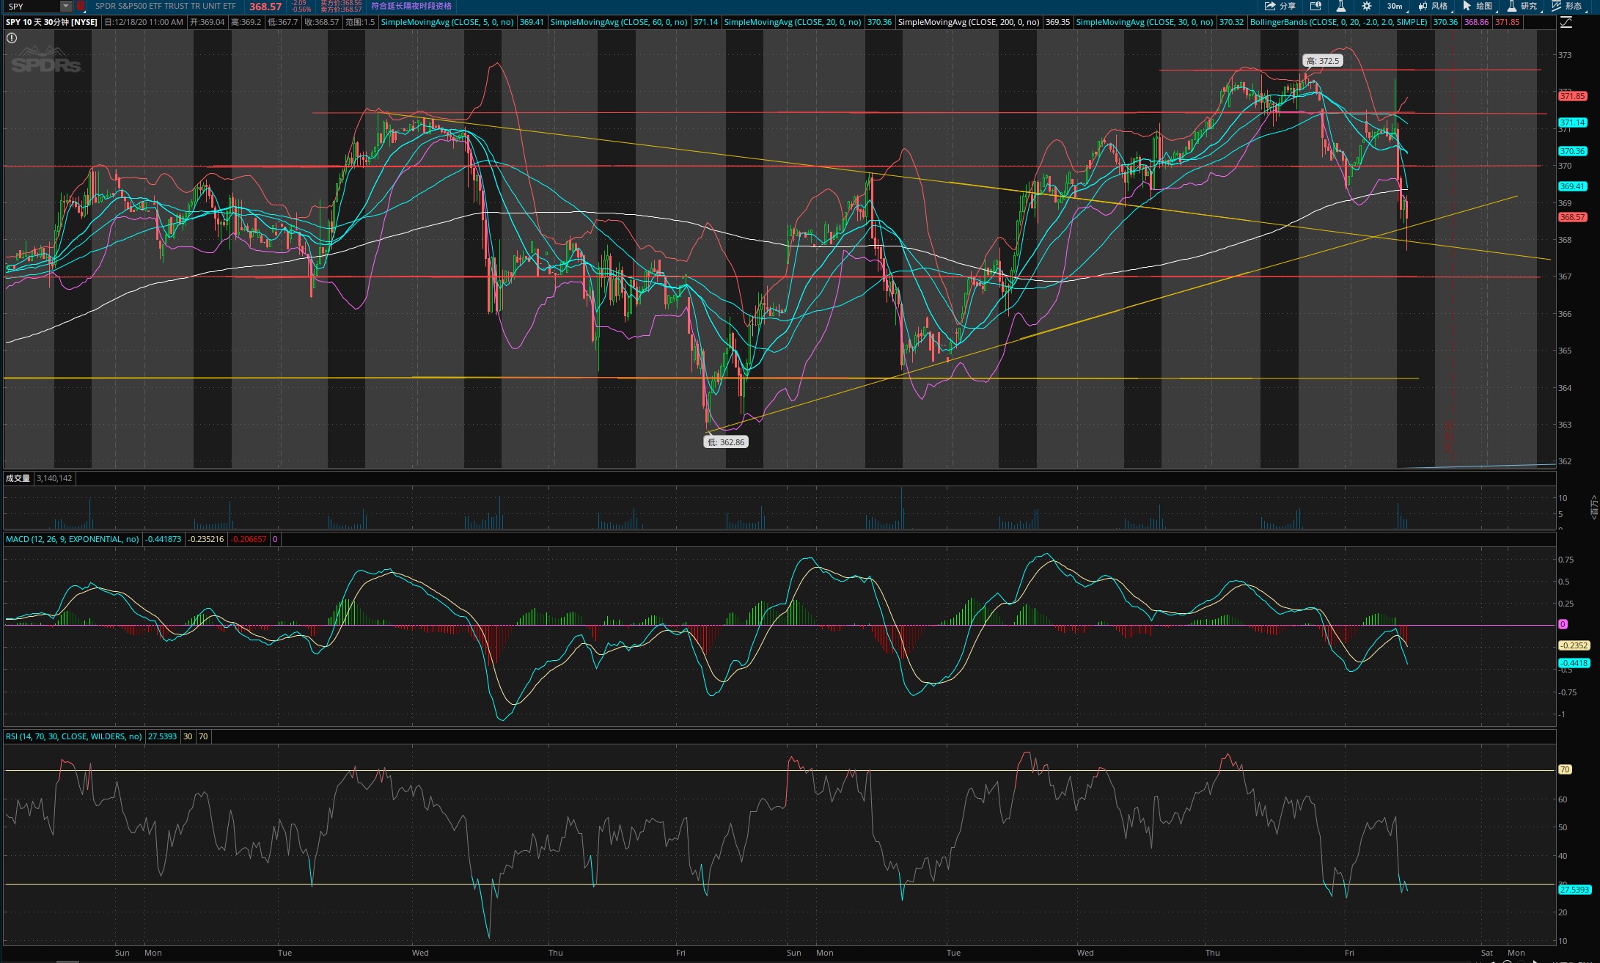Open the symbol selector dropdown arrow next to SPY
The width and height of the screenshot is (1600, 963).
pos(66,6)
